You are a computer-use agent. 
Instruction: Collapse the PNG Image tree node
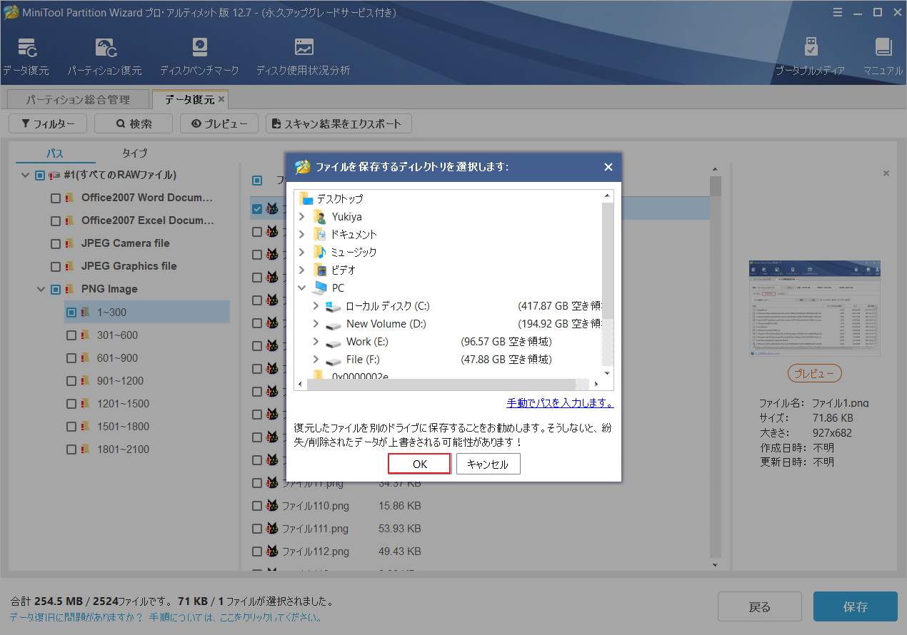coord(41,288)
